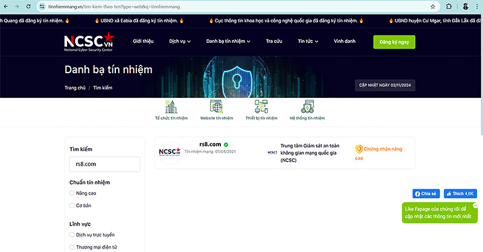Click the NCSC VN logo
The width and height of the screenshot is (483, 252).
tap(89, 42)
